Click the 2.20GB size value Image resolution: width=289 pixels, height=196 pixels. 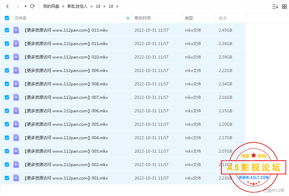coord(225,124)
